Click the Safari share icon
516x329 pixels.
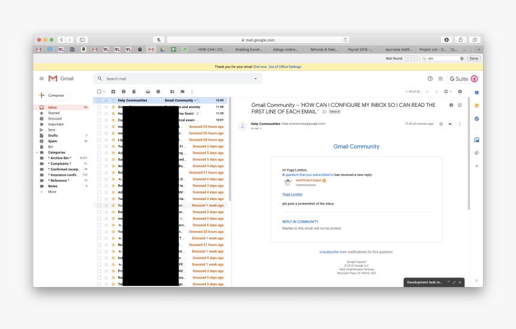pyautogui.click(x=461, y=40)
